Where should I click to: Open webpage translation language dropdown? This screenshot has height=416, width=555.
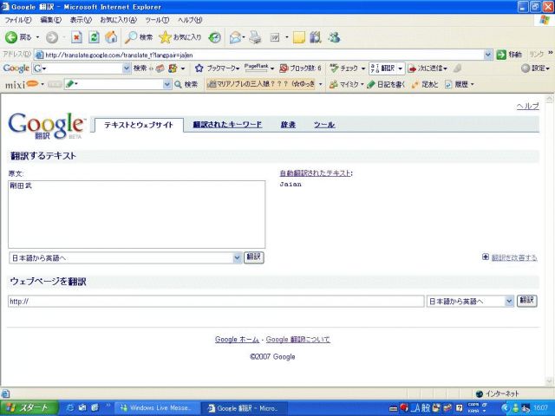[470, 301]
